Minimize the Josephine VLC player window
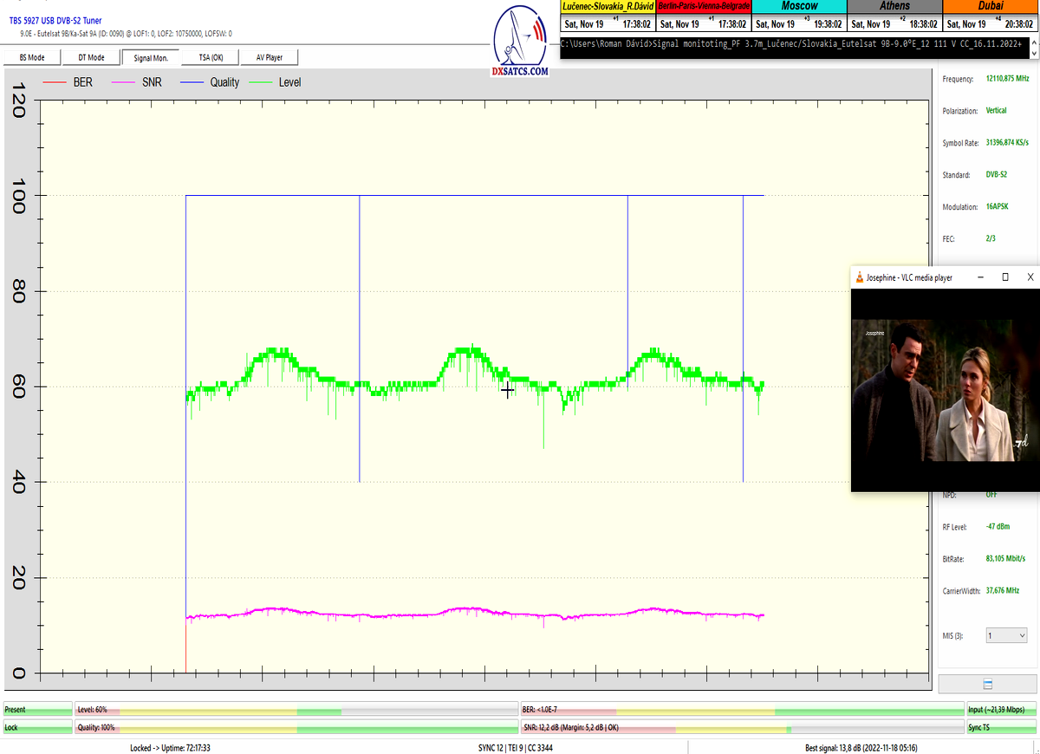Screen dimensions: 1040x754 [980, 277]
